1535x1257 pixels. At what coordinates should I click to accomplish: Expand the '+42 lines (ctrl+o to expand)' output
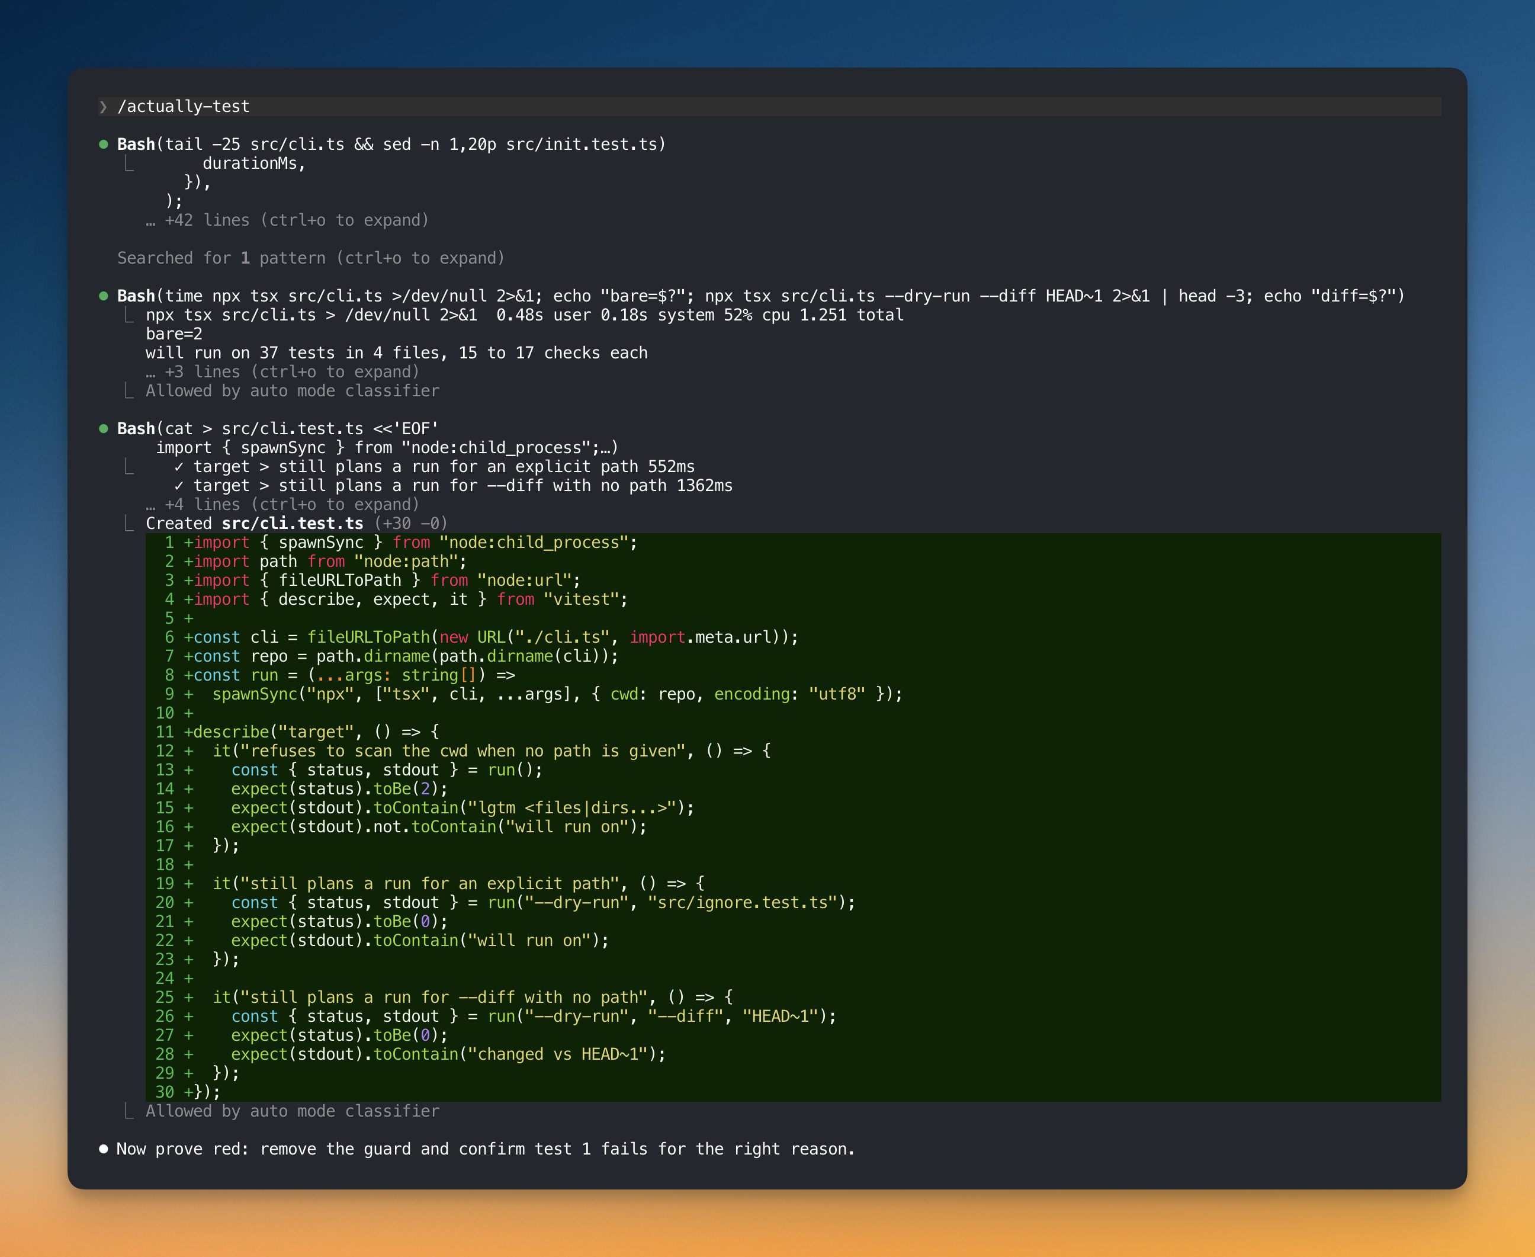click(287, 220)
